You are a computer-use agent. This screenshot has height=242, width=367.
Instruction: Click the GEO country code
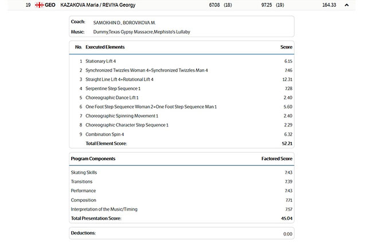50,5
